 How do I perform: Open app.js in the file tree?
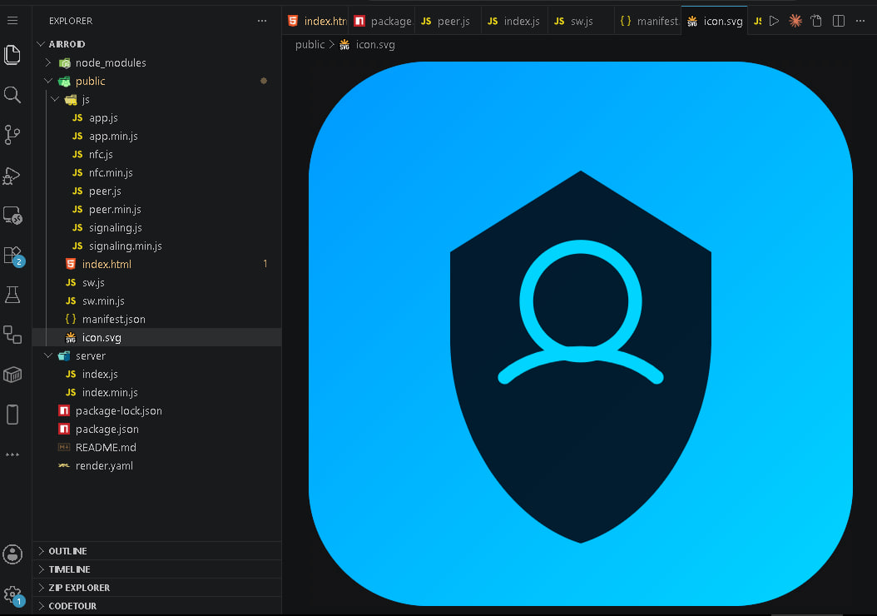tap(156, 118)
